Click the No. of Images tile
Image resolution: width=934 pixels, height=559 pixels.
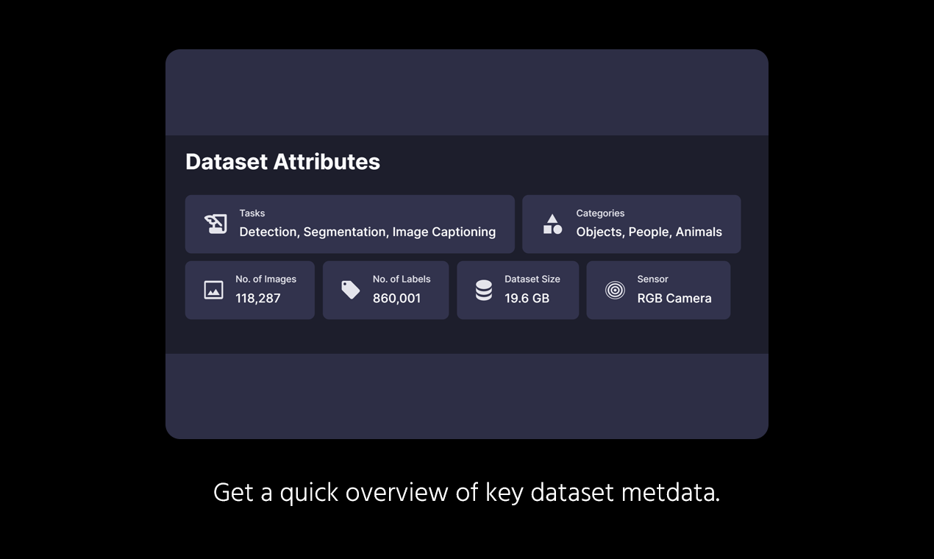(249, 290)
